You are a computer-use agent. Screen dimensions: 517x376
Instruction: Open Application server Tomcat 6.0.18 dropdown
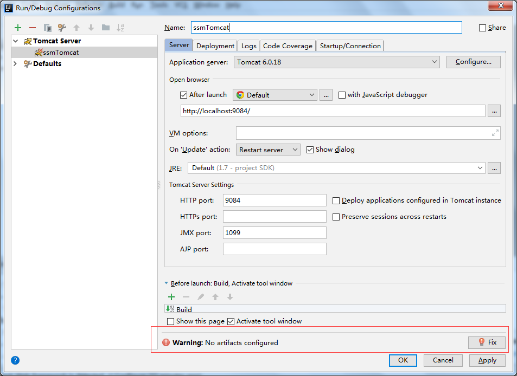click(337, 62)
